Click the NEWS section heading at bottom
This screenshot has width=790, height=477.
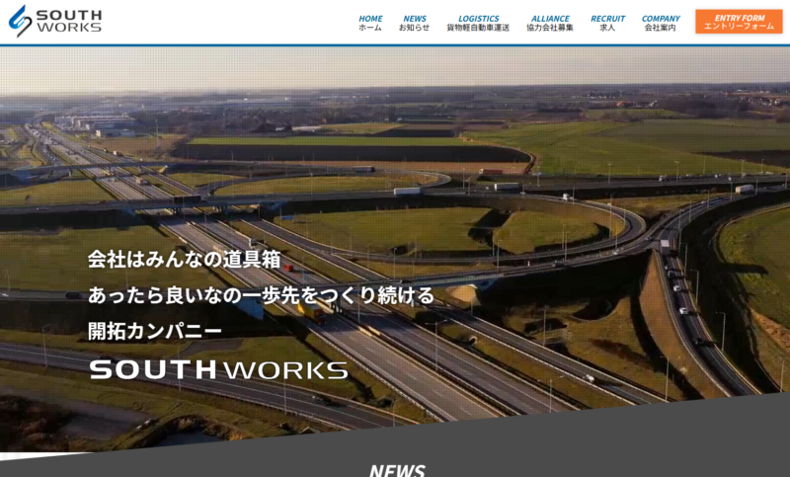397,469
